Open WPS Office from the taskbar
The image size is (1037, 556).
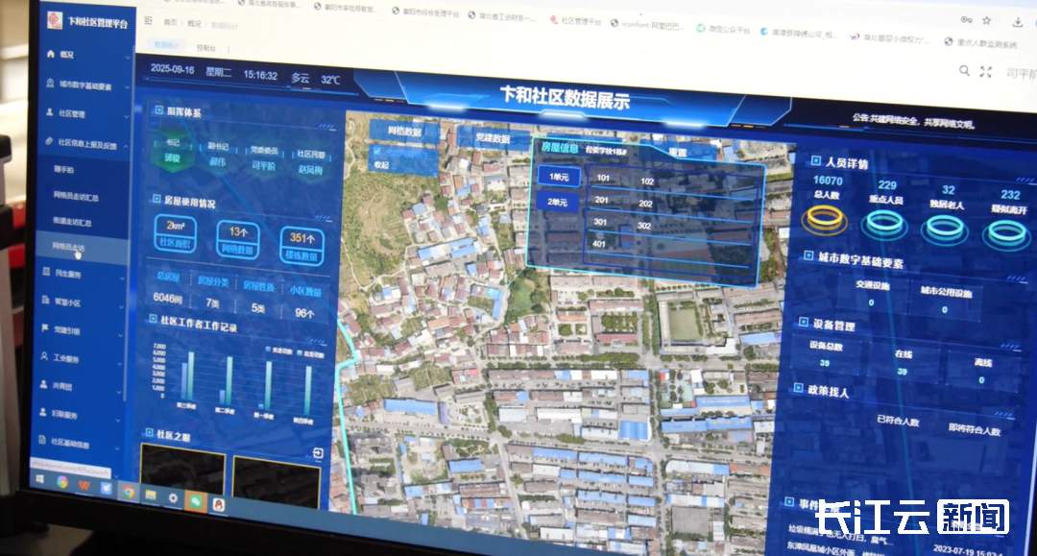point(84,483)
